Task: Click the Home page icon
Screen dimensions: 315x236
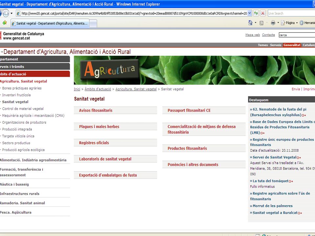Action: (250, 23)
